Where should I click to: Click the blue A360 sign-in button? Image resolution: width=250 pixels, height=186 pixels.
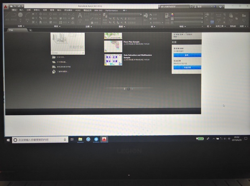click(187, 55)
